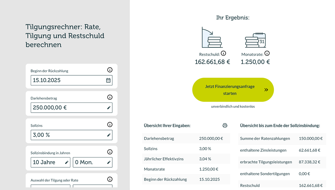Click the 0 Mon. months input
Screen dimensions: 335x190
[88, 162]
